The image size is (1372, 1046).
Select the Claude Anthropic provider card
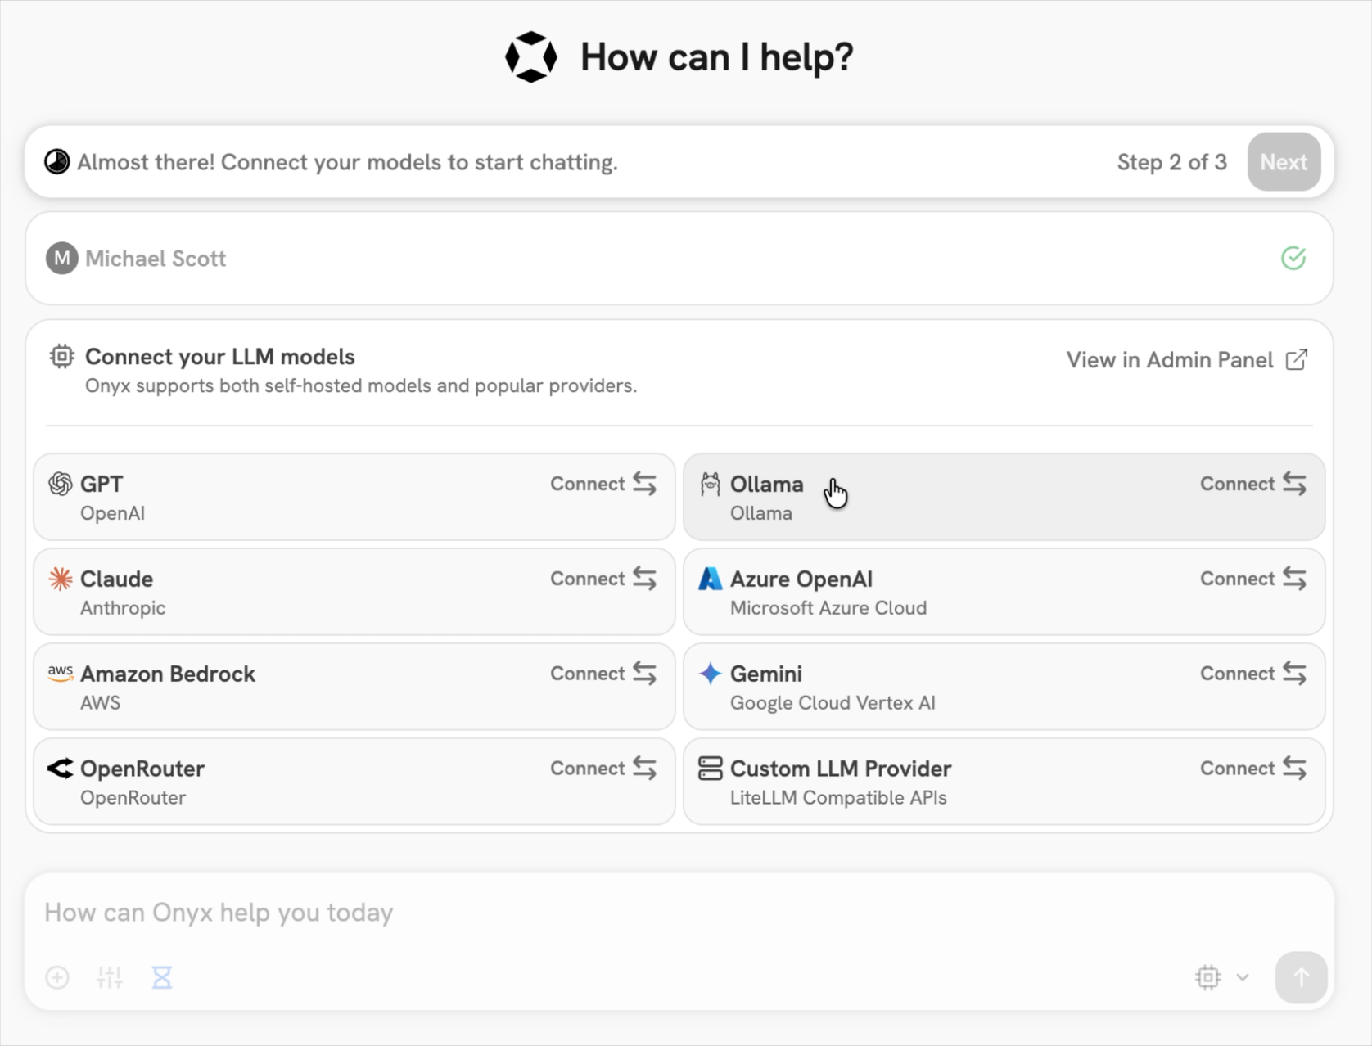click(354, 592)
